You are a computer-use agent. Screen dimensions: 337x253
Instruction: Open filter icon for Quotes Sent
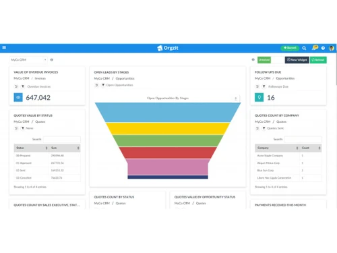264,128
